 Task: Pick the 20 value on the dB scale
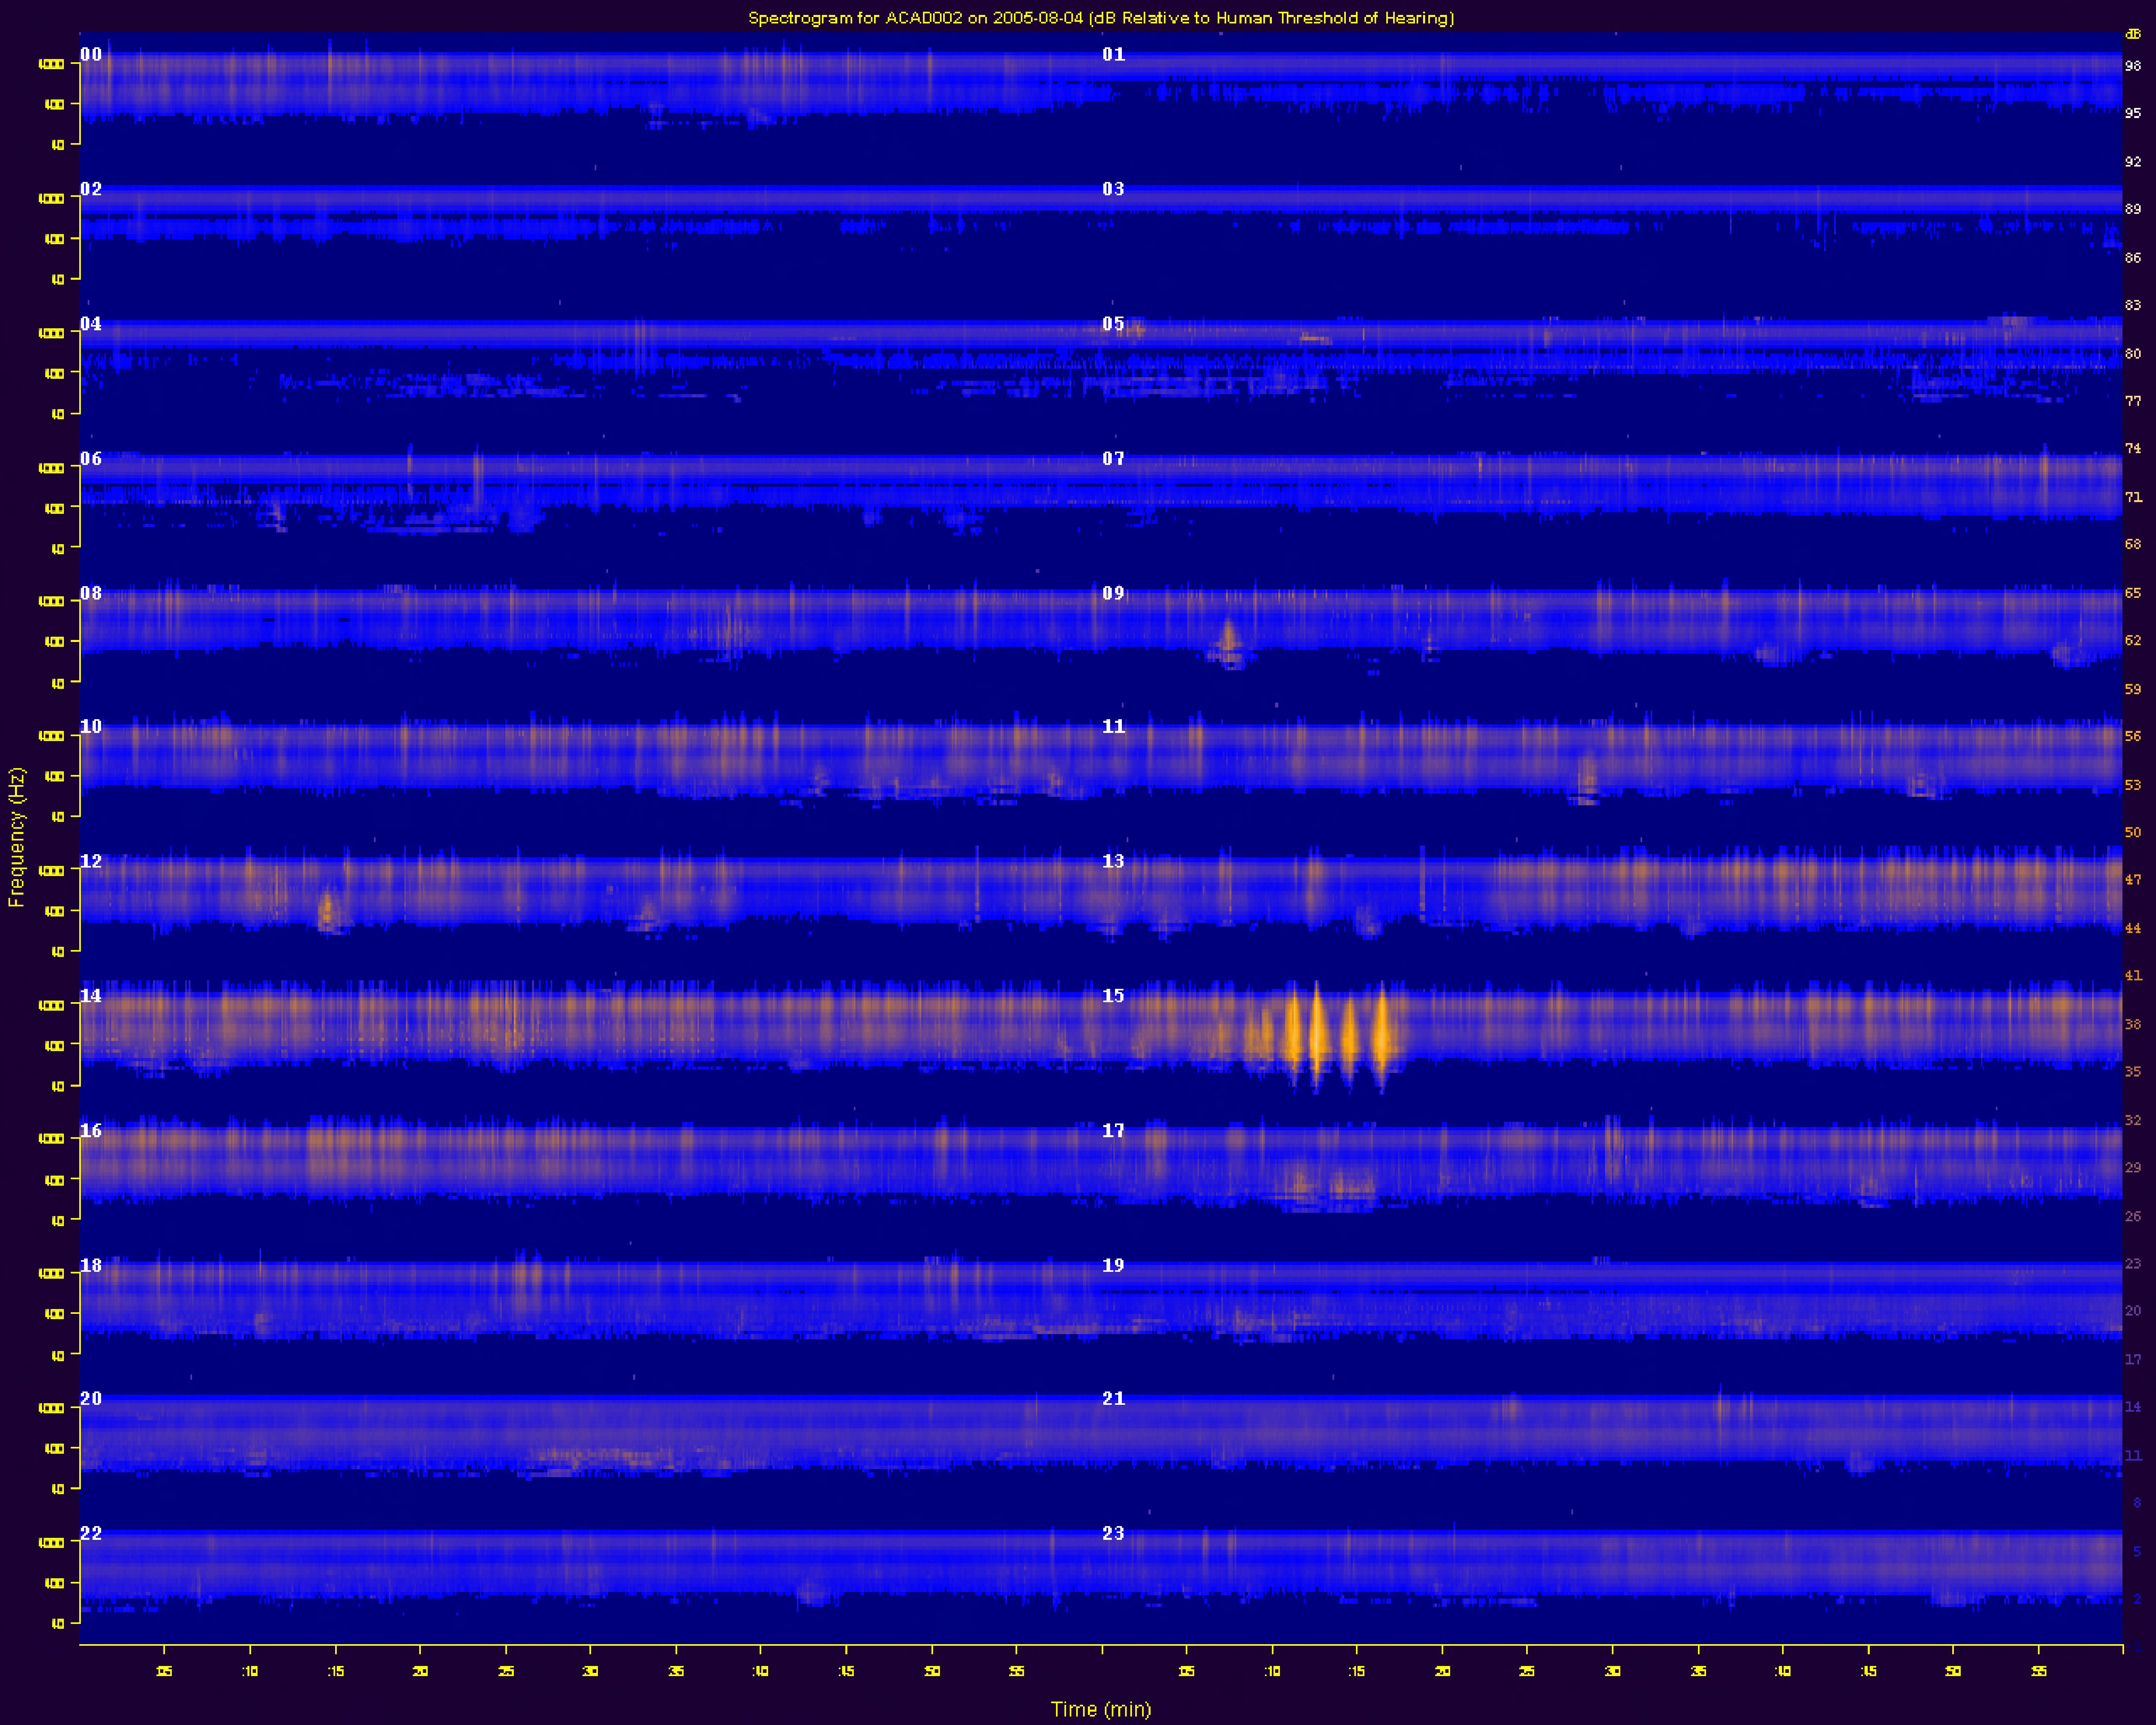pos(2133,1311)
